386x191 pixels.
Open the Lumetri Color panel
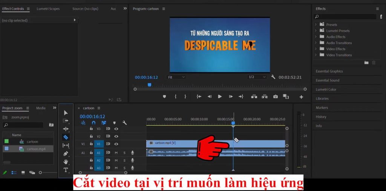point(326,89)
